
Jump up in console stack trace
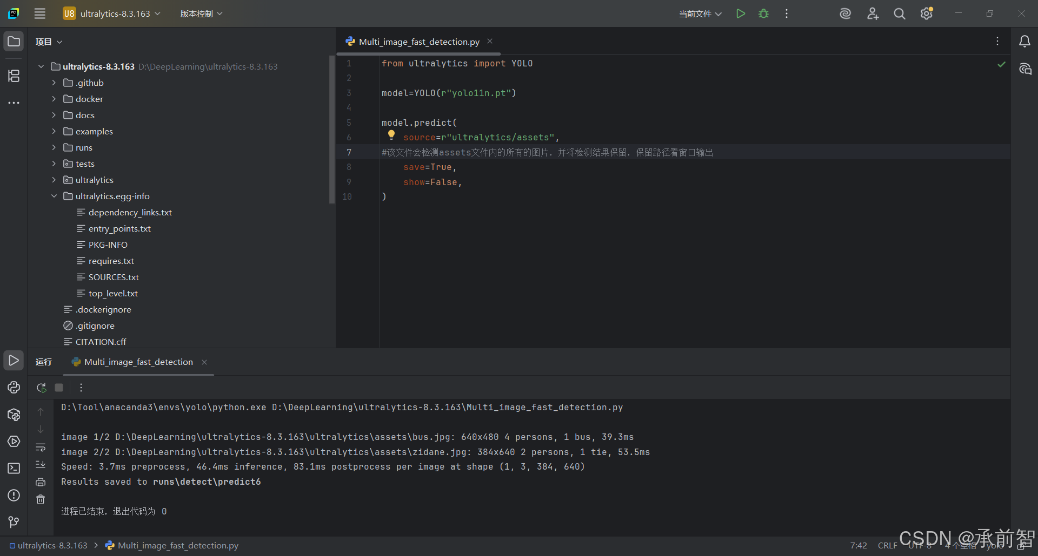41,412
